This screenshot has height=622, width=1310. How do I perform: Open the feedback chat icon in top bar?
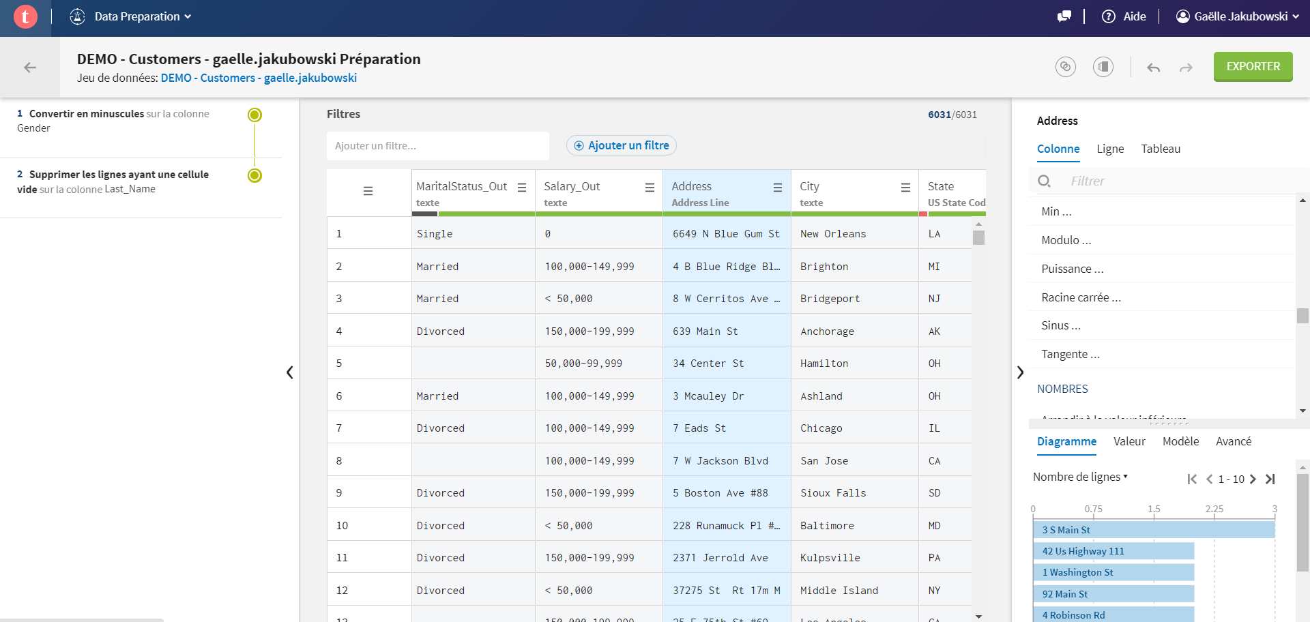tap(1064, 16)
